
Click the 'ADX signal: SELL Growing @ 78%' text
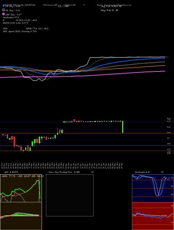pyautogui.click(x=19, y=31)
